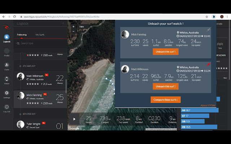Click wave 06 bar labeled 16.7

(200, 110)
